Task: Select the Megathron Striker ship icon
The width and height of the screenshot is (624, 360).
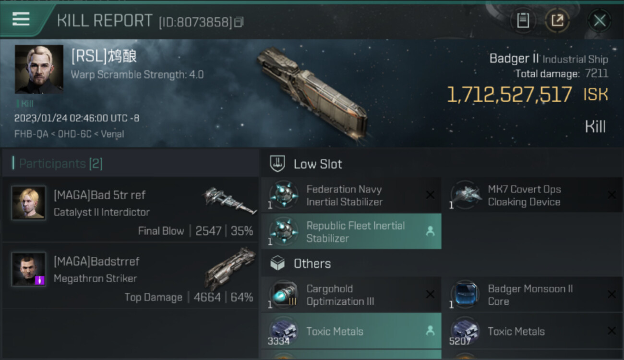Action: point(230,267)
